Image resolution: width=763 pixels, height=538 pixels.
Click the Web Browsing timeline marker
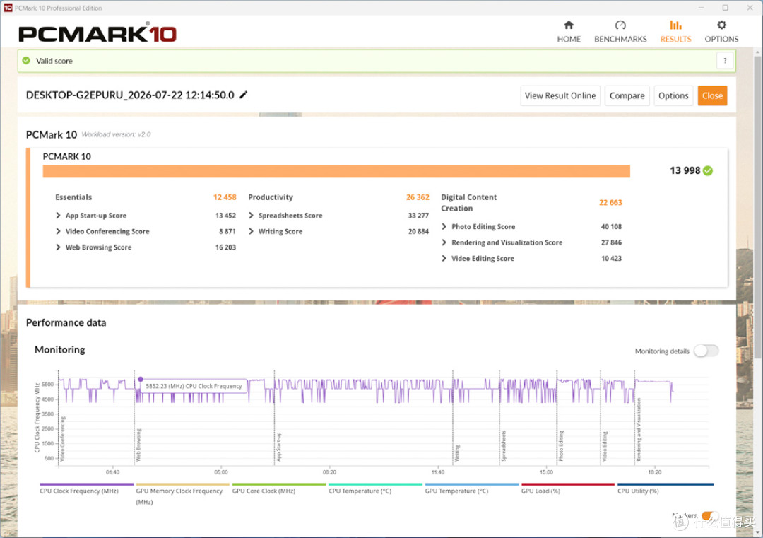pos(138,445)
